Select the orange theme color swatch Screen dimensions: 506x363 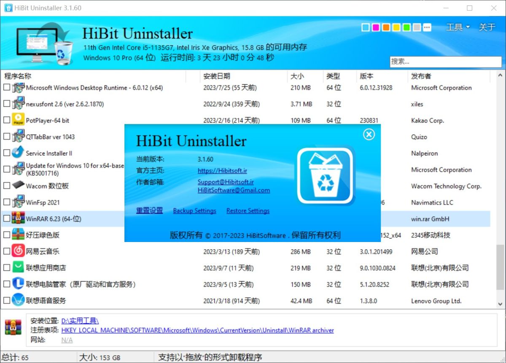click(x=386, y=27)
